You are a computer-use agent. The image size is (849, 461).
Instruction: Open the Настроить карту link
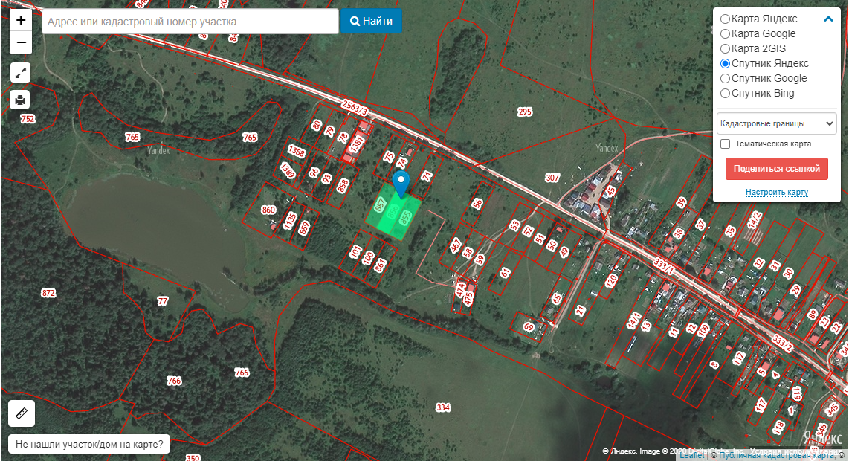776,192
